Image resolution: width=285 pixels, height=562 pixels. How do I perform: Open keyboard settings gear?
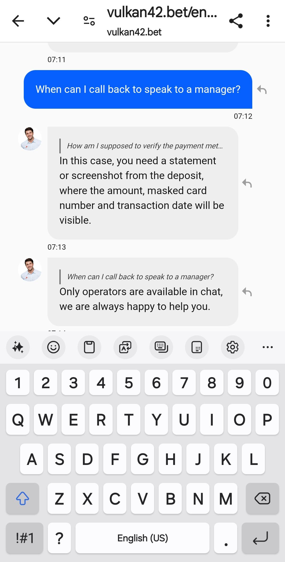click(233, 347)
